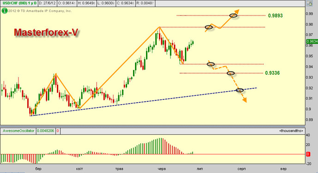318x173 pixels.
Task: Click the red 0 zero-line marker on oscillator axis
Action: point(308,154)
